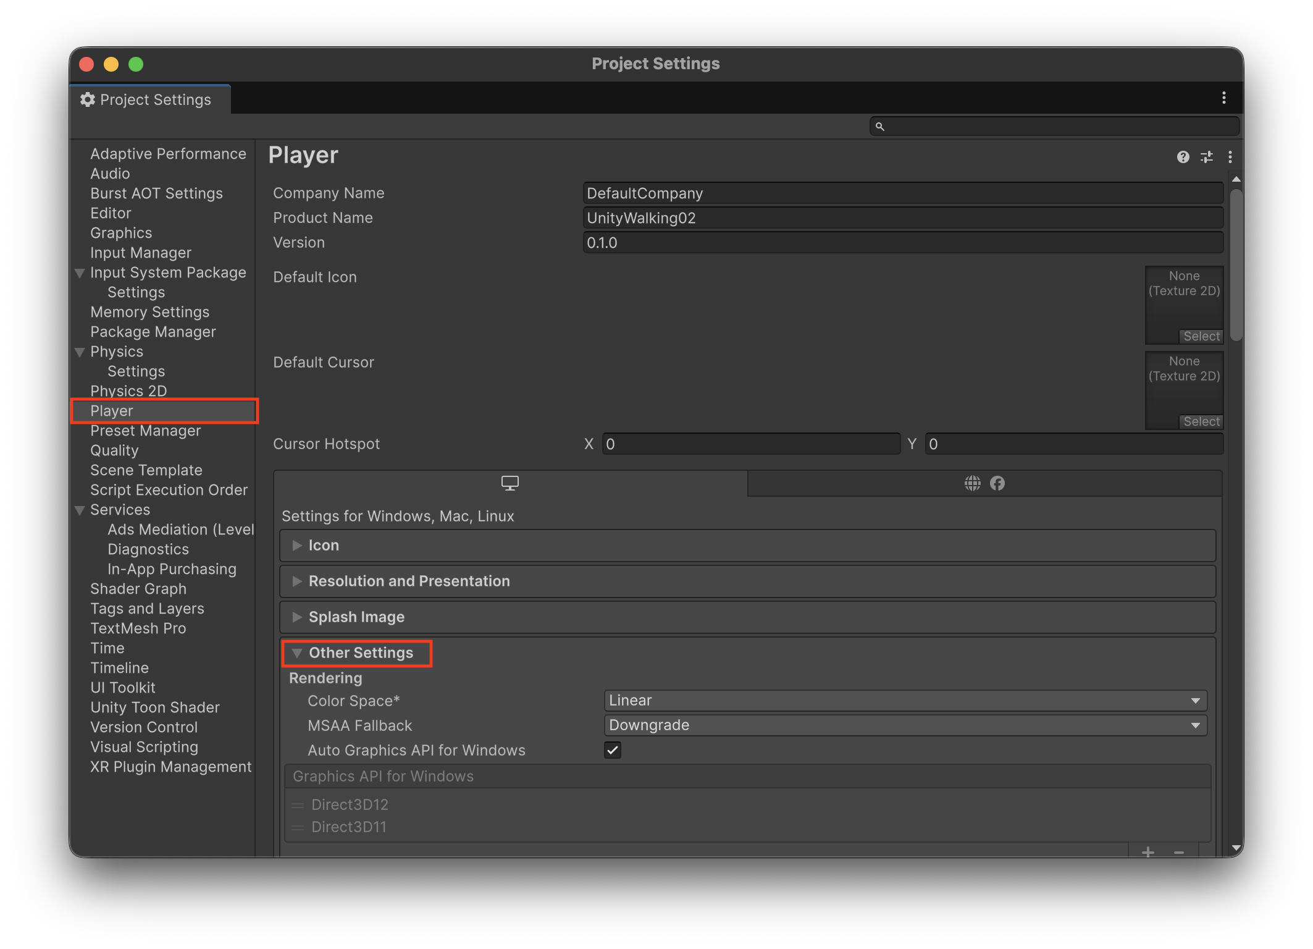The width and height of the screenshot is (1313, 949).
Task: Click the drag handle beside Direct3D12
Action: click(298, 805)
